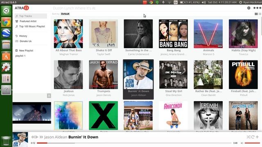Click the music video preview thumbnail
Viewport: 262px width, 147px height.
[32, 113]
